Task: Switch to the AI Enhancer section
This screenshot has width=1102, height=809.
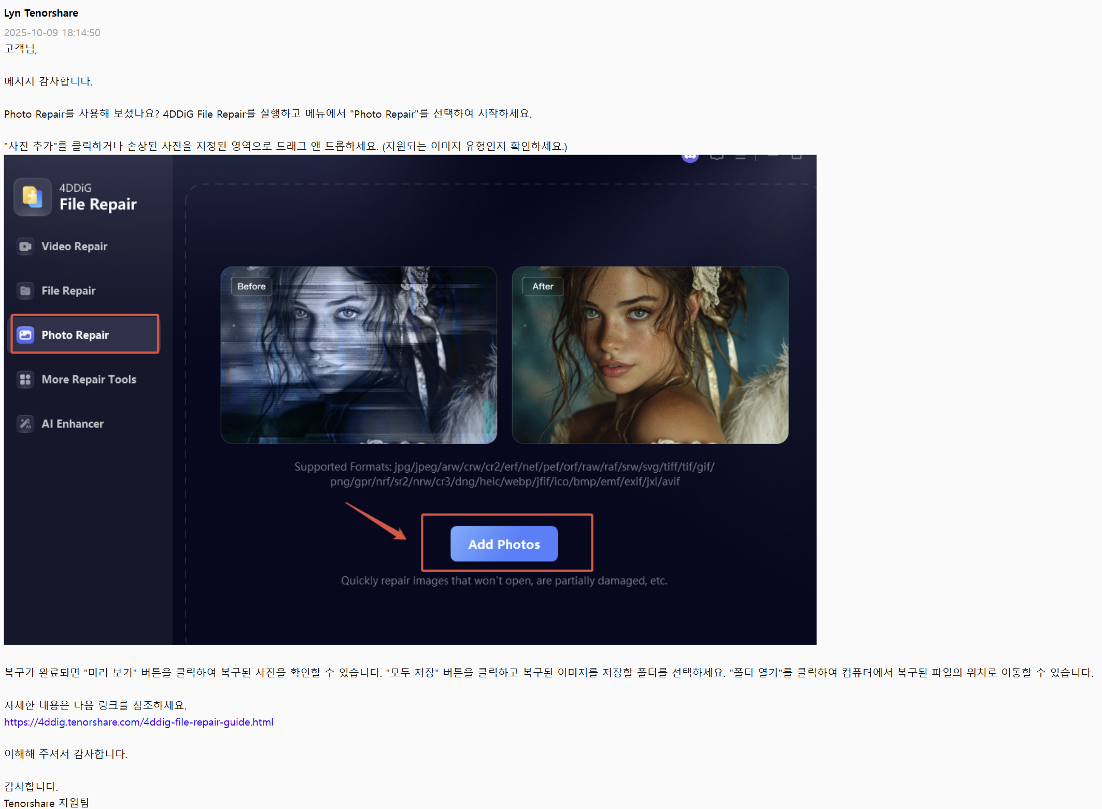Action: (73, 424)
